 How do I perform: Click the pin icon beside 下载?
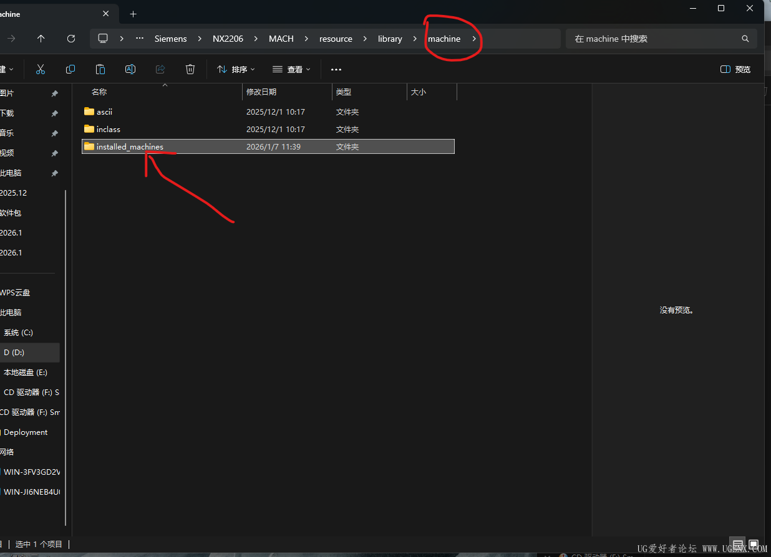point(54,113)
